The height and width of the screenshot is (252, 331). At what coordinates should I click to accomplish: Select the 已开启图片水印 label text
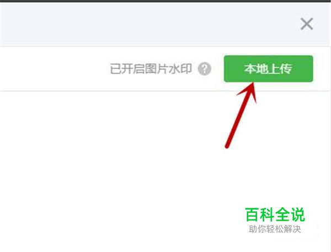point(151,69)
